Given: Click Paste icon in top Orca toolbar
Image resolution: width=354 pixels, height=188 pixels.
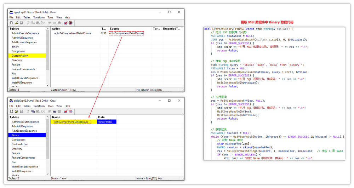Looking at the screenshot, I should pyautogui.click(x=38, y=23).
